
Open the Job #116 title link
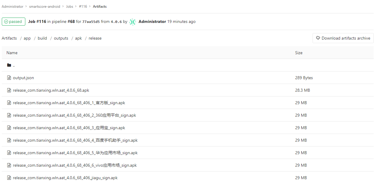(37, 22)
